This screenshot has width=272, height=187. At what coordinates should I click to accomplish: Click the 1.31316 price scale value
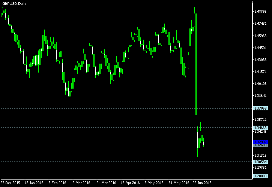260,156
